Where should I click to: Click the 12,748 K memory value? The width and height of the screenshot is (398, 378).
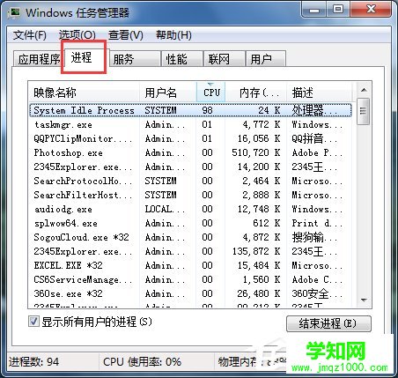(259, 209)
